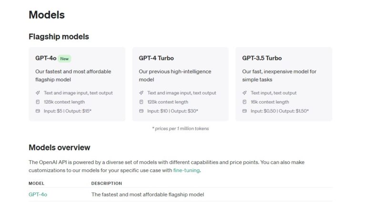Click the context length icon in GPT-4 Turbo card

[141, 102]
